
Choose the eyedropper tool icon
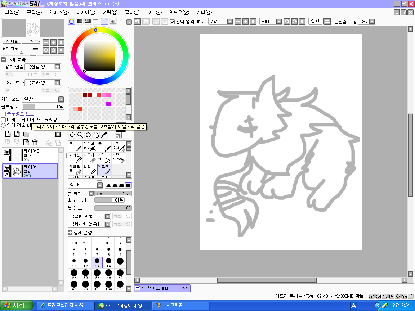(x=104, y=135)
